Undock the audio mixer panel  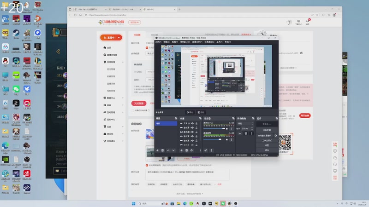pyautogui.click(x=233, y=118)
